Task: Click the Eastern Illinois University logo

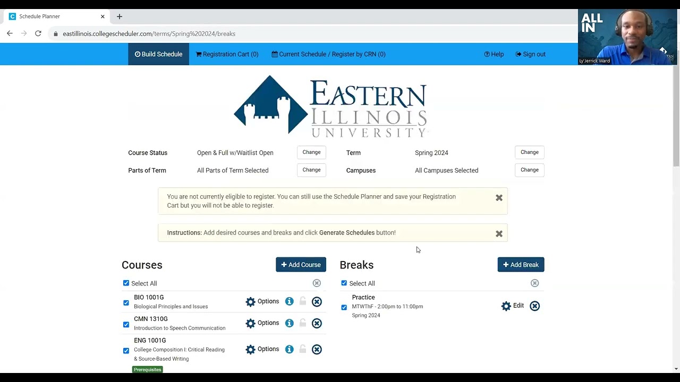Action: [x=330, y=106]
